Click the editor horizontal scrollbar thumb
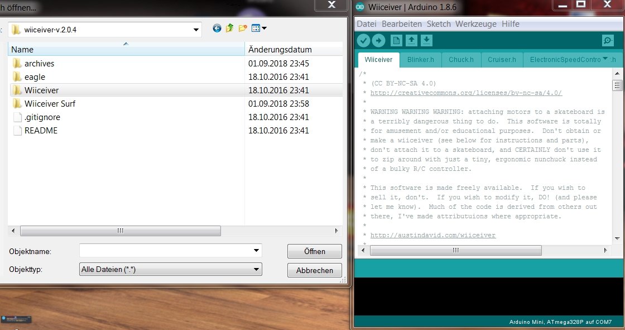This screenshot has height=330, width=625. (x=455, y=250)
